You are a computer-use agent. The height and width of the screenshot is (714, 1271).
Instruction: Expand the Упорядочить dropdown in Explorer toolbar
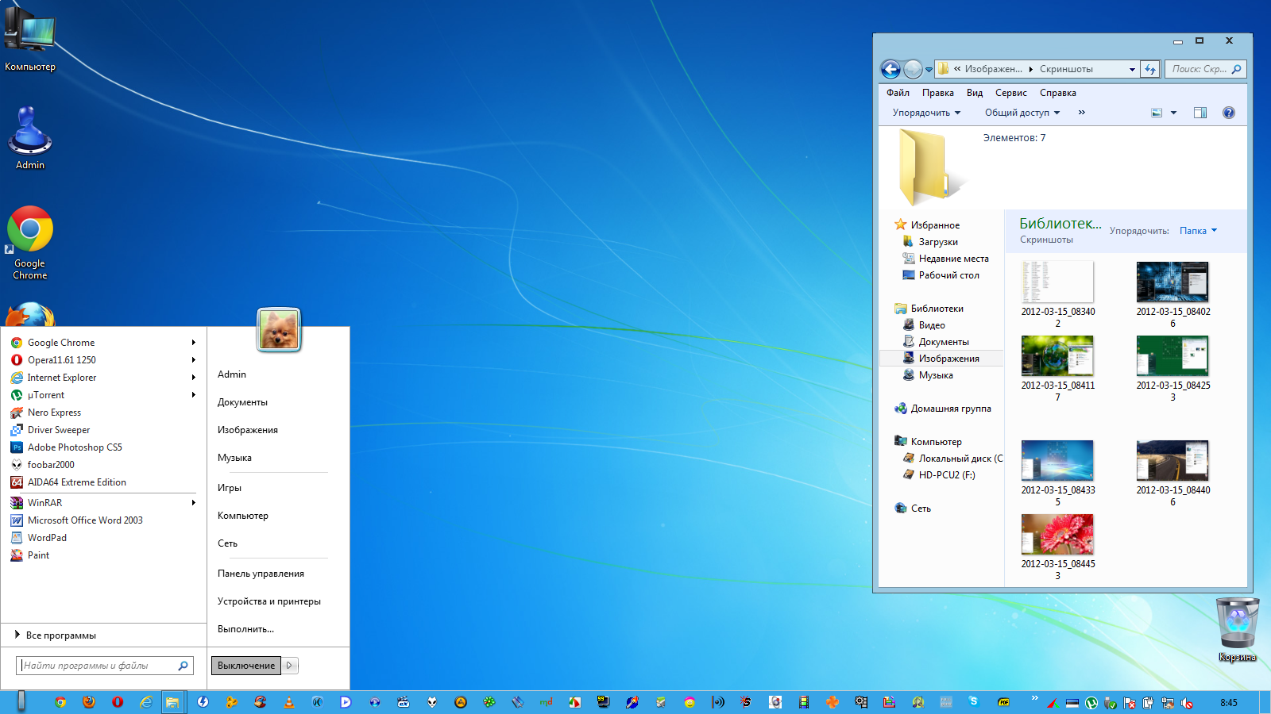click(926, 113)
